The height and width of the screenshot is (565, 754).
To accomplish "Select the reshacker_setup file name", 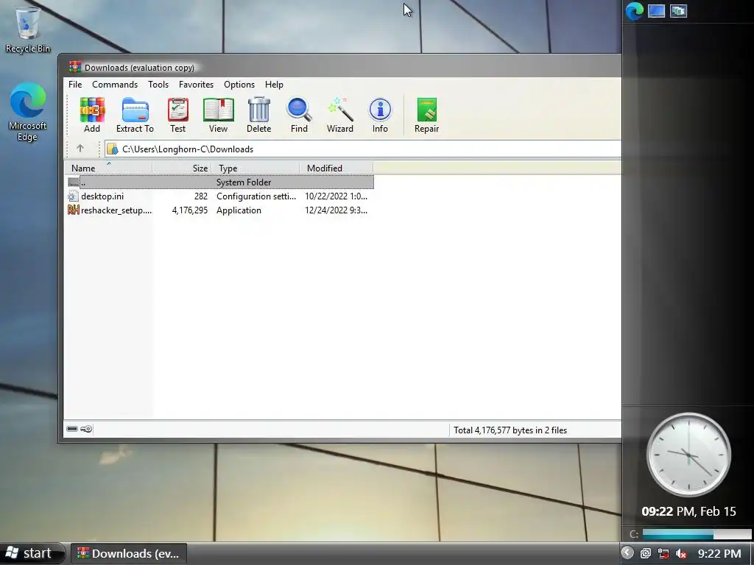I will click(116, 210).
